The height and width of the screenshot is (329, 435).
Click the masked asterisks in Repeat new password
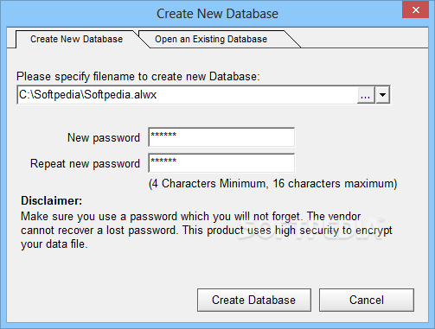click(163, 161)
